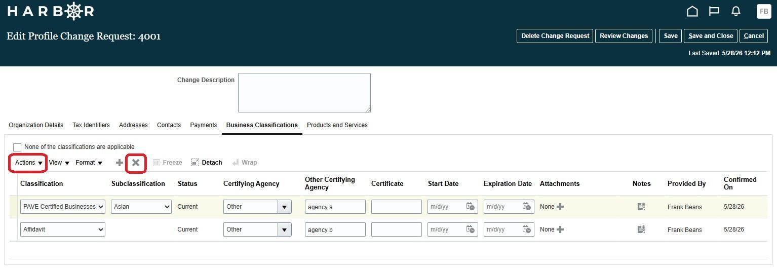Switch to Payments tab
This screenshot has width=777, height=269.
pos(204,125)
